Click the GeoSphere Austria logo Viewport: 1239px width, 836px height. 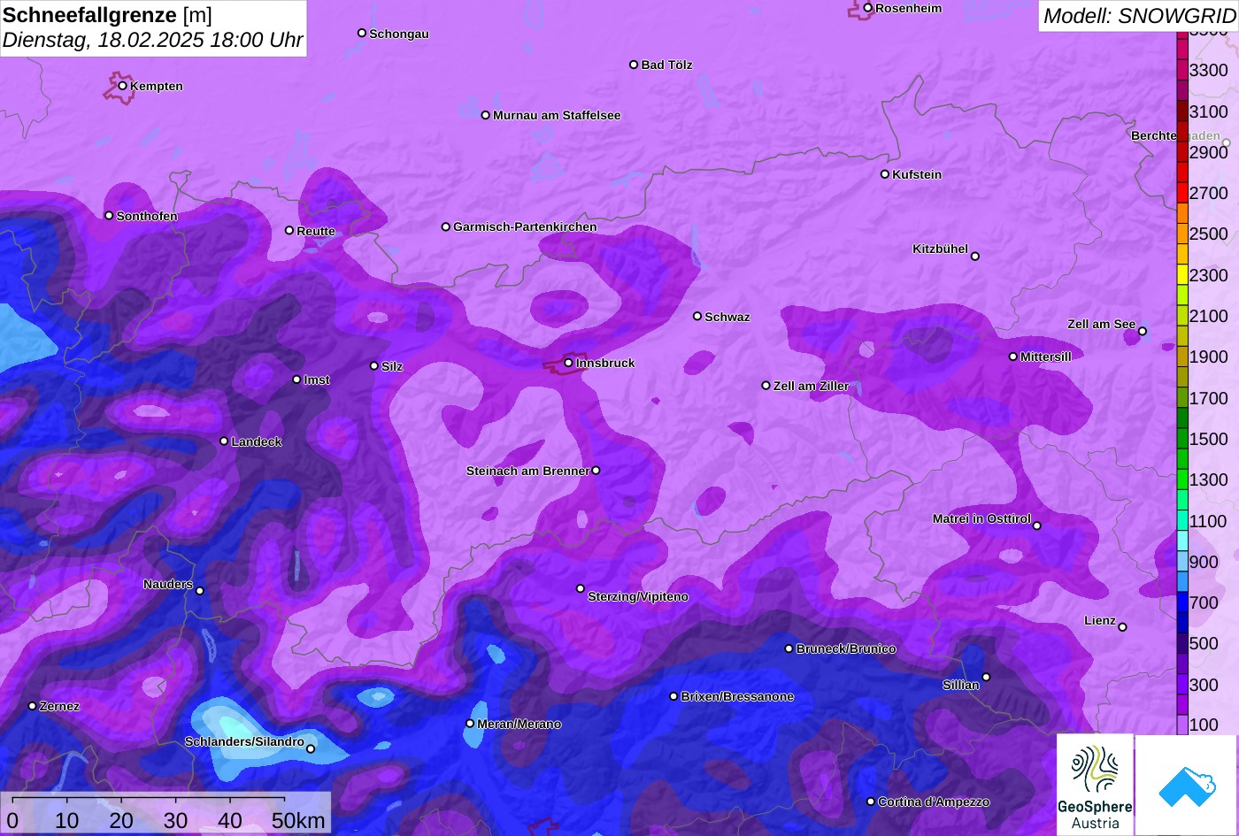1095,785
